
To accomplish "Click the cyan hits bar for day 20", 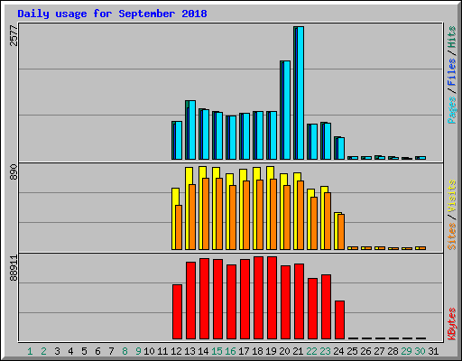I will pyautogui.click(x=287, y=110).
